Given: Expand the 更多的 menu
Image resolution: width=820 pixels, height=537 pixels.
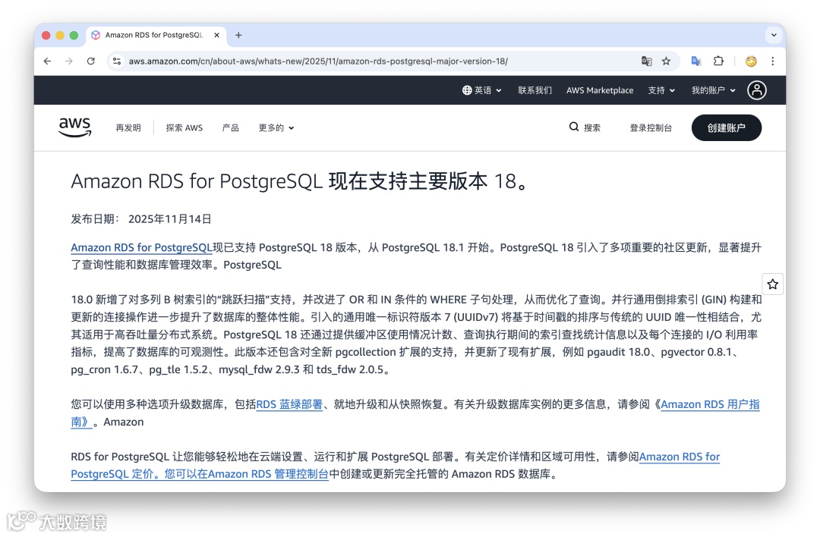Looking at the screenshot, I should (x=276, y=127).
